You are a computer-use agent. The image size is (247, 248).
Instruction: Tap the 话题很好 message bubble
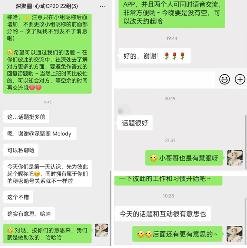coord(135,123)
